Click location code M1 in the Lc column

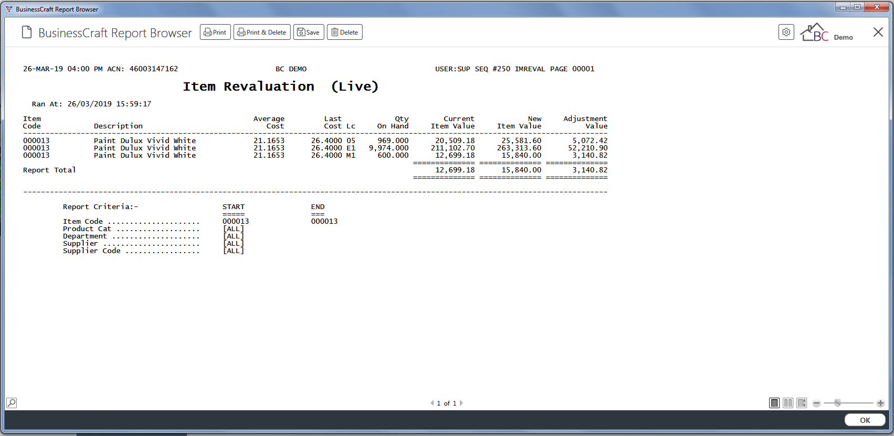(x=351, y=155)
